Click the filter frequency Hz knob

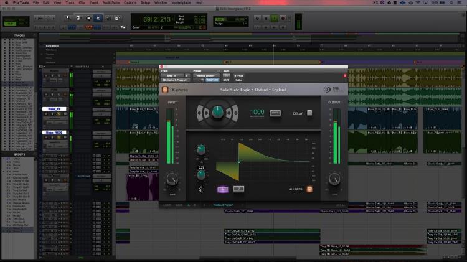(201, 149)
